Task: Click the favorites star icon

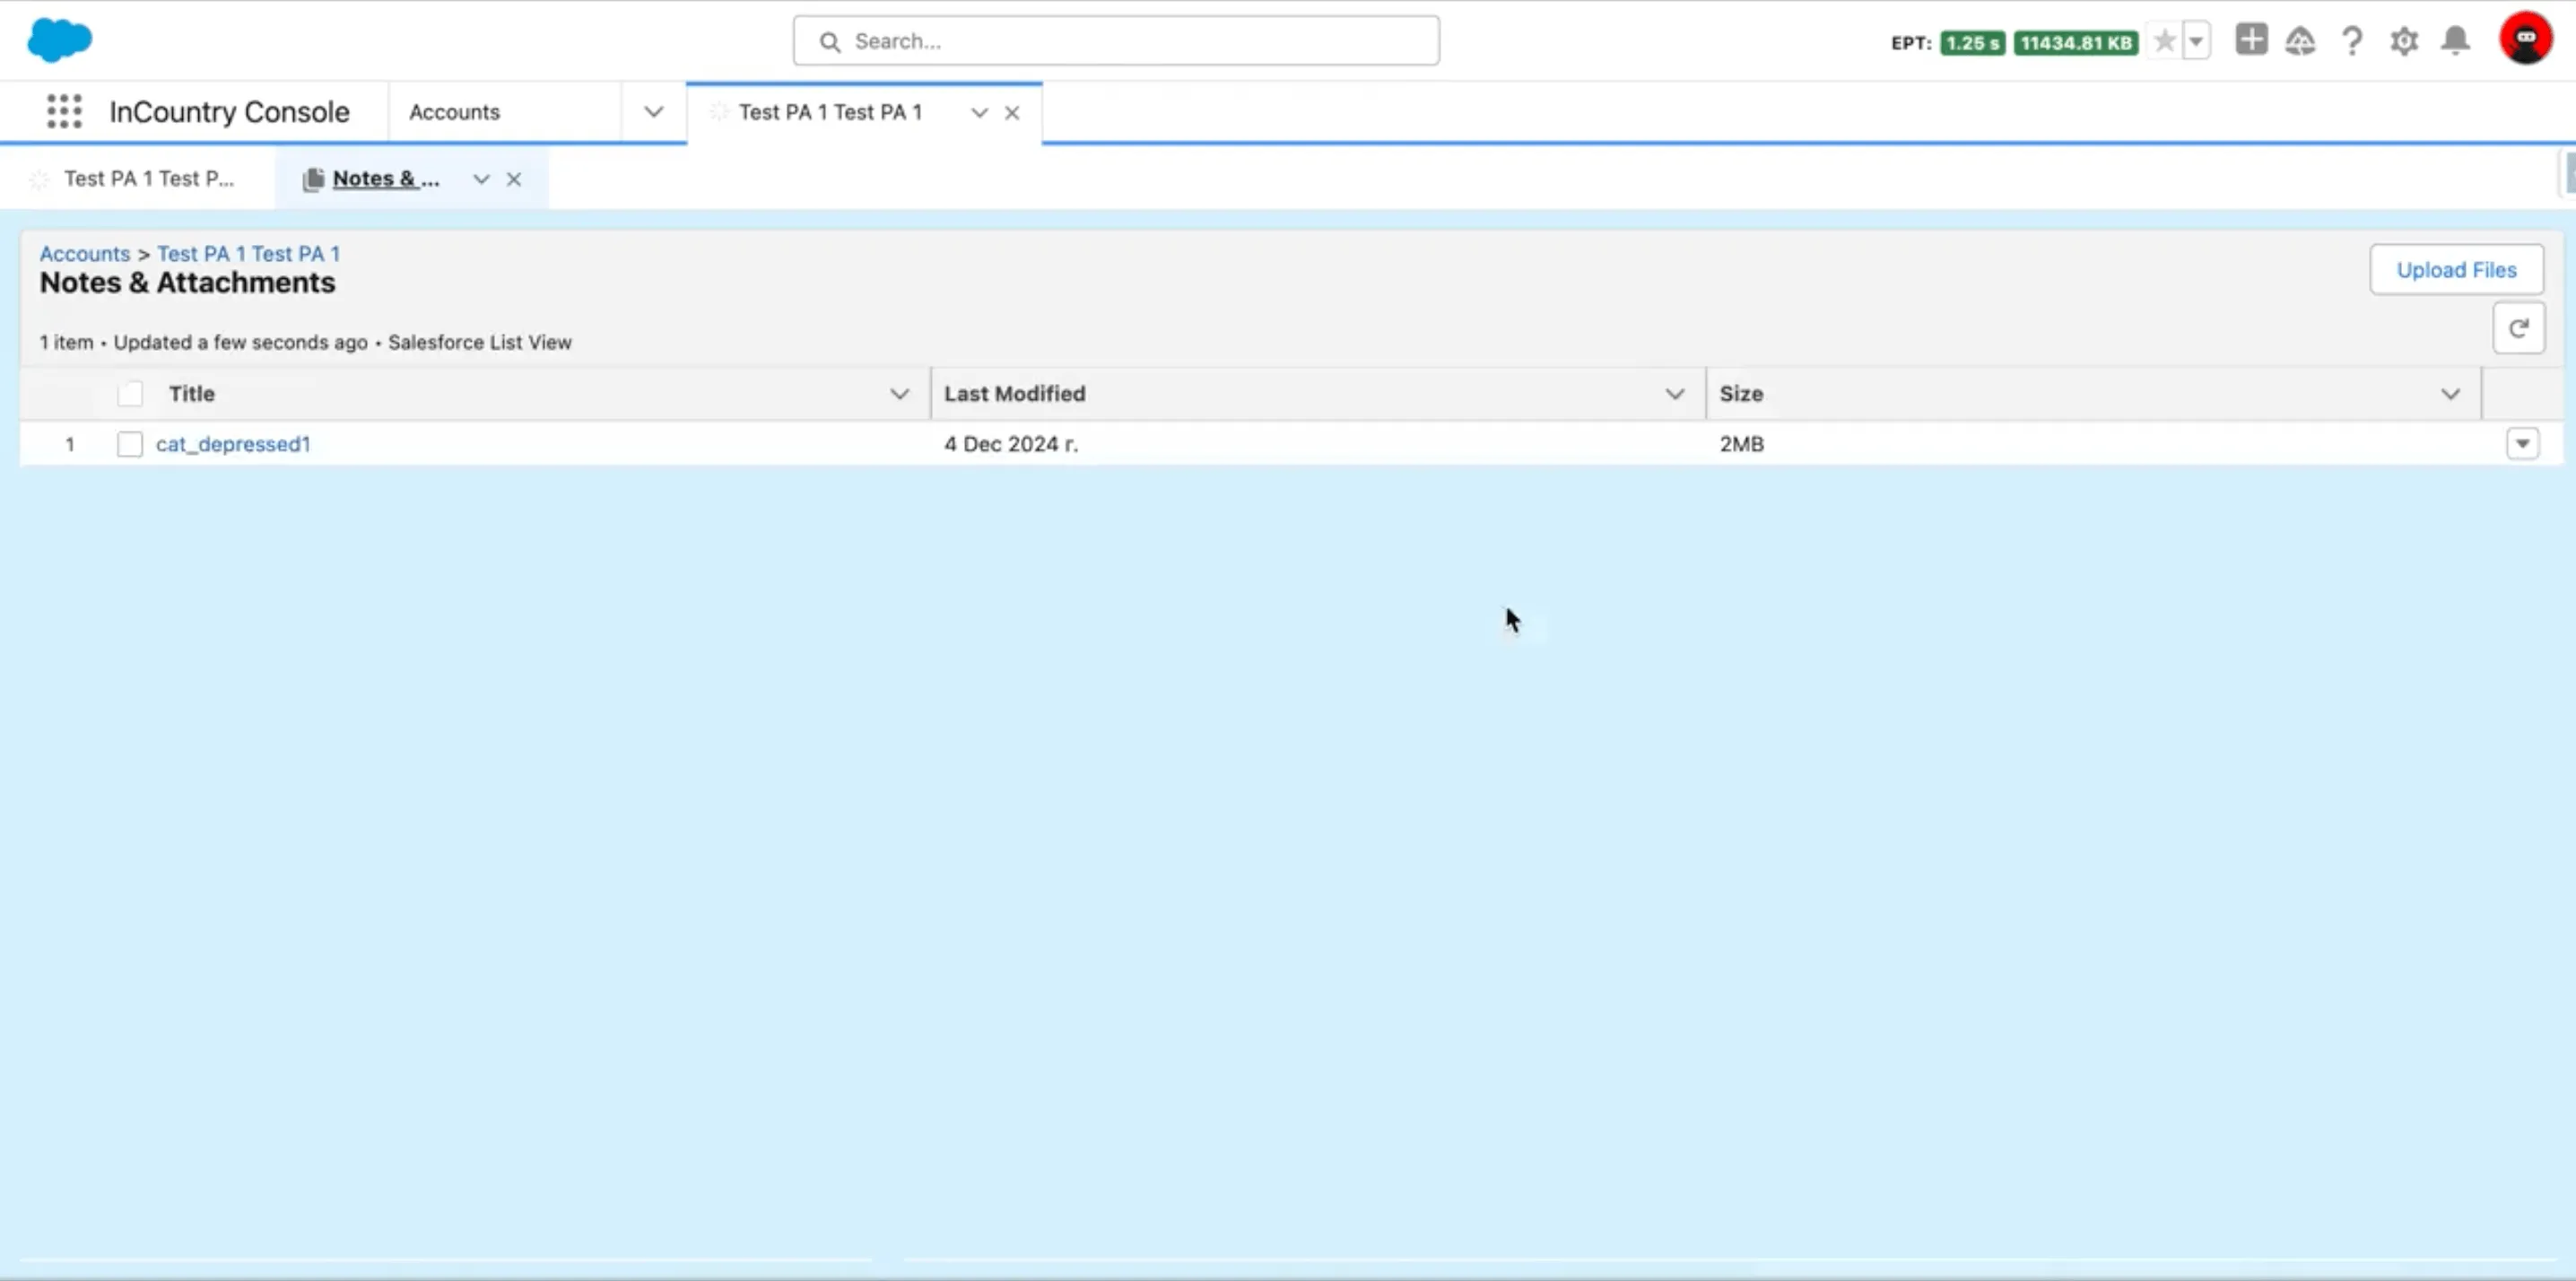Action: click(x=2164, y=41)
